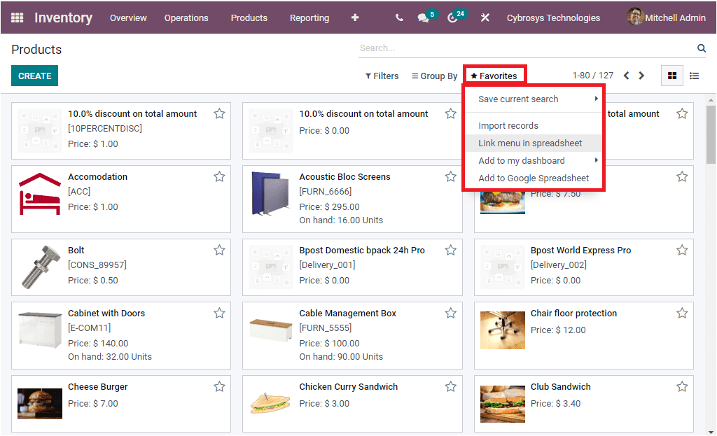Star Cheese Burger as a favorite
Image resolution: width=717 pixels, height=436 pixels.
click(x=219, y=386)
